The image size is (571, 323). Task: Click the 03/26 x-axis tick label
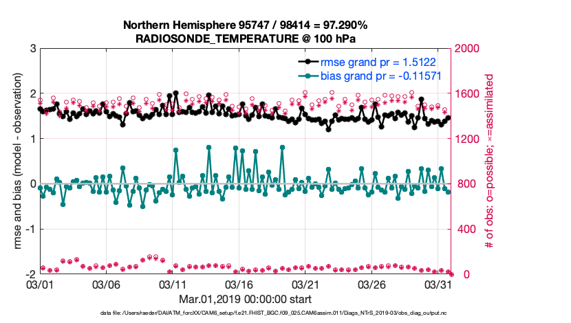click(373, 285)
